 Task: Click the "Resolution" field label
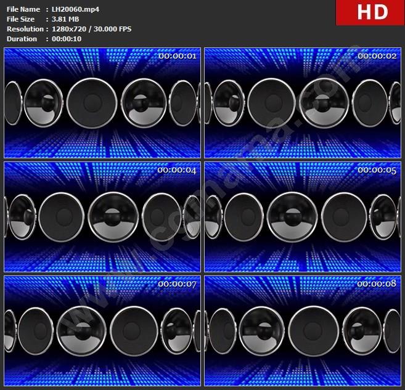pyautogui.click(x=25, y=29)
